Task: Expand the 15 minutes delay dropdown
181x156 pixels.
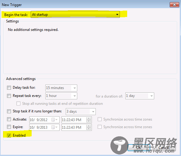Action: [x=61, y=88]
